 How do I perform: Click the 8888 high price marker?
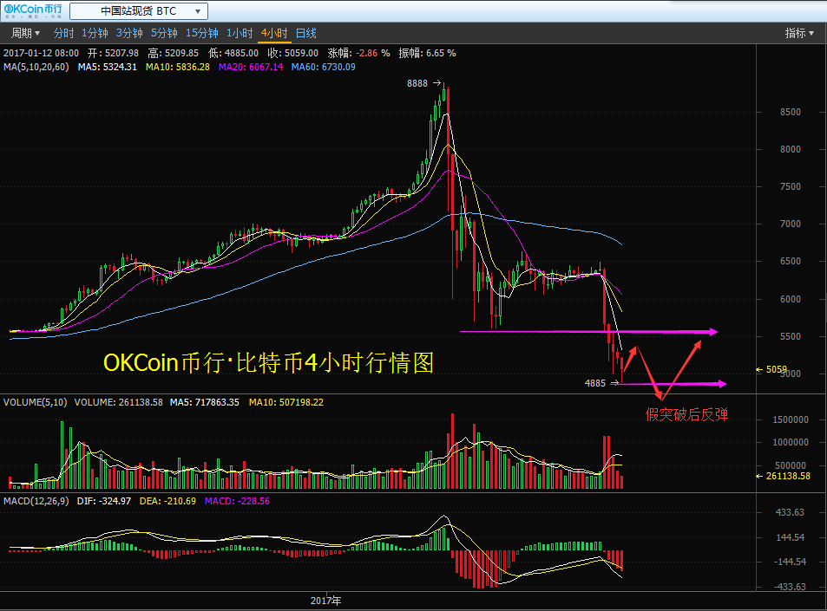(x=417, y=83)
